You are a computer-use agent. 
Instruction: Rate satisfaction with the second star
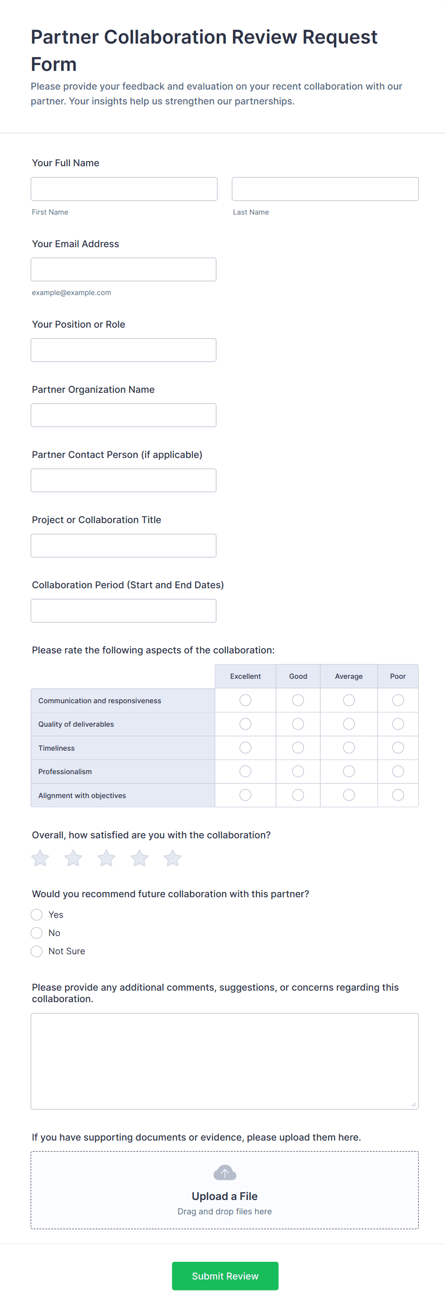(73, 858)
